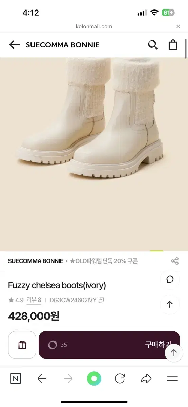Tap the scroll-to-top arrow above purchase bar
This screenshot has width=188, height=407.
click(170, 304)
